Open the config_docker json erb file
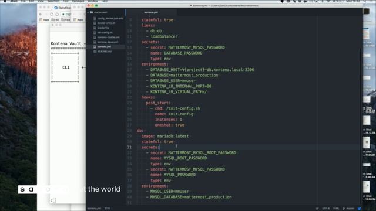376x211 pixels. [x=110, y=18]
